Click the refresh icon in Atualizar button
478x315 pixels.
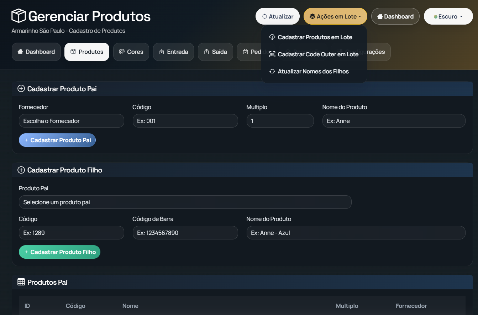pos(264,16)
